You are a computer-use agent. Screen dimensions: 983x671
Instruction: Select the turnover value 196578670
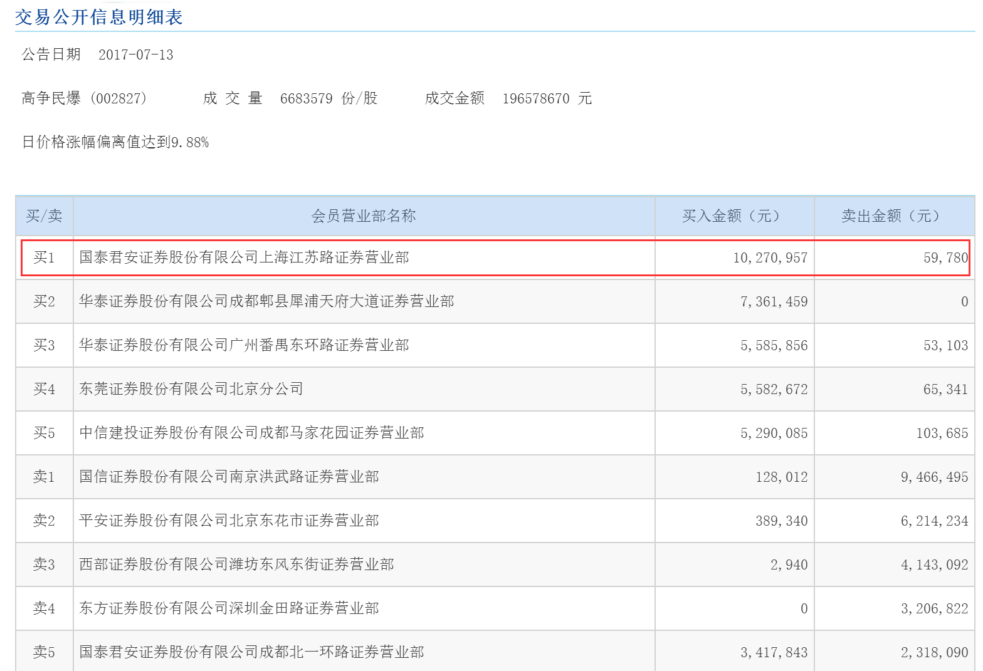coord(536,98)
